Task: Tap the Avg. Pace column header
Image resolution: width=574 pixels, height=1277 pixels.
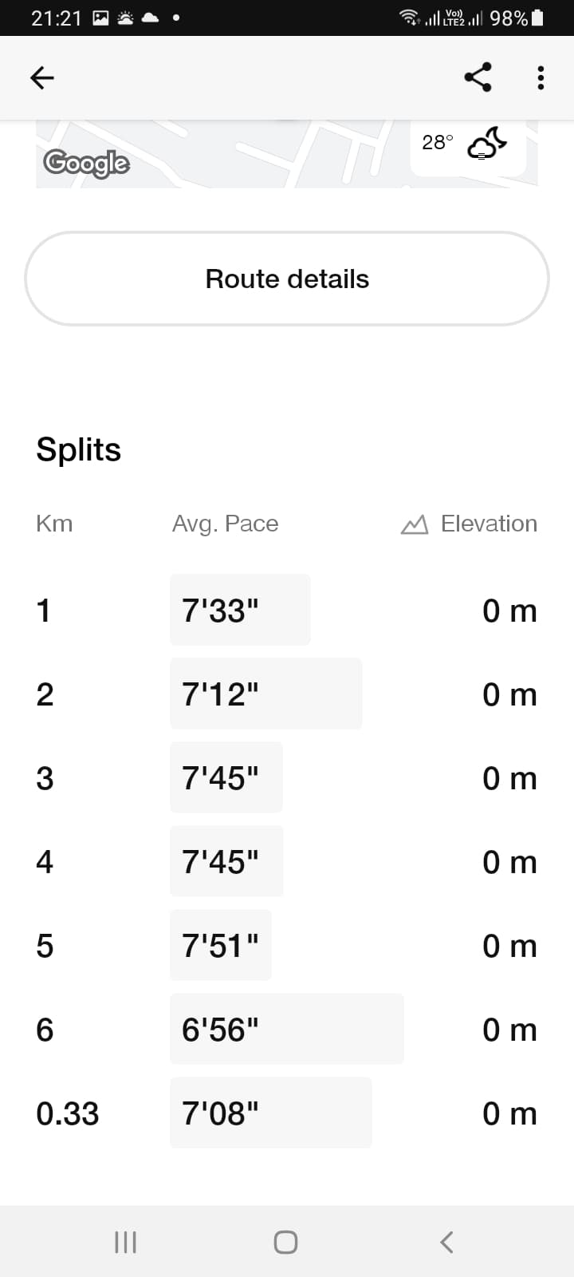Action: click(226, 524)
